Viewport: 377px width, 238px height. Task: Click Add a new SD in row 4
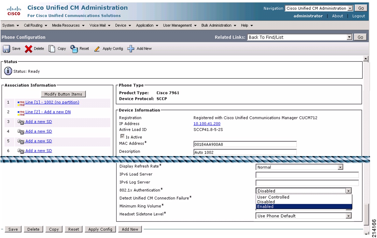tap(39, 131)
